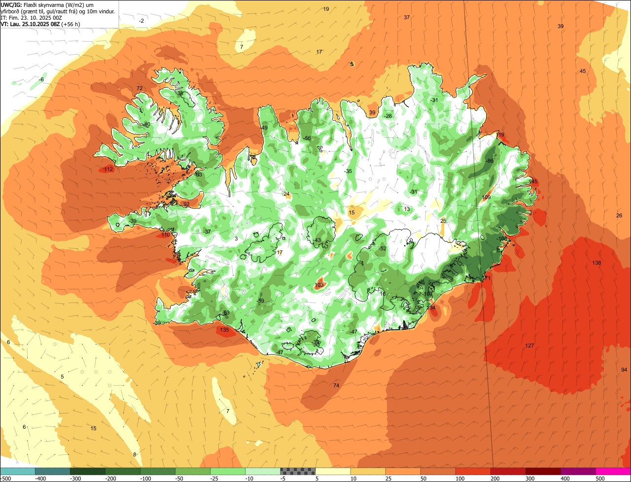Click the map value "127"
This screenshot has height=482, width=631.
[x=529, y=345]
